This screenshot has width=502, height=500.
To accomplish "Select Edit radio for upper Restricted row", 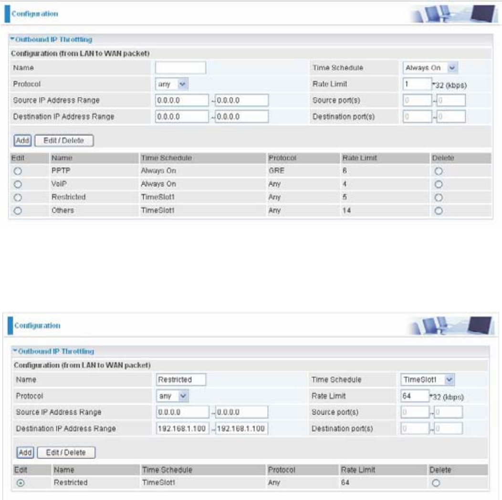I will click(18, 198).
